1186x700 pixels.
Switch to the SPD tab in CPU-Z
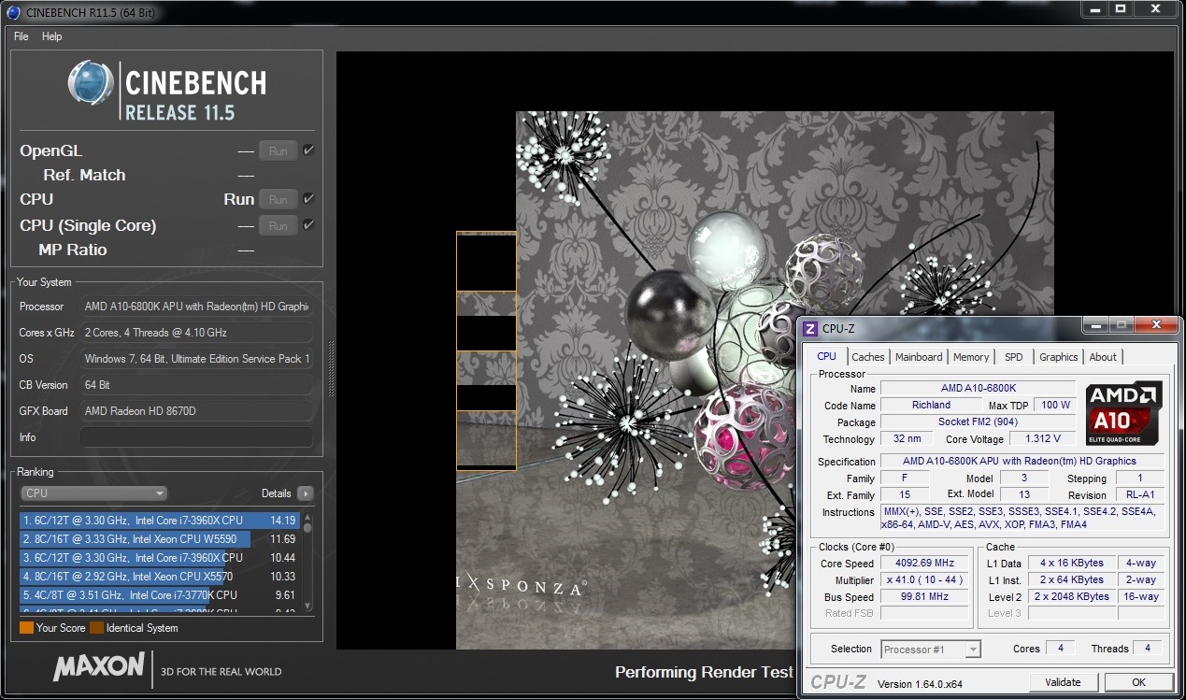[1014, 357]
